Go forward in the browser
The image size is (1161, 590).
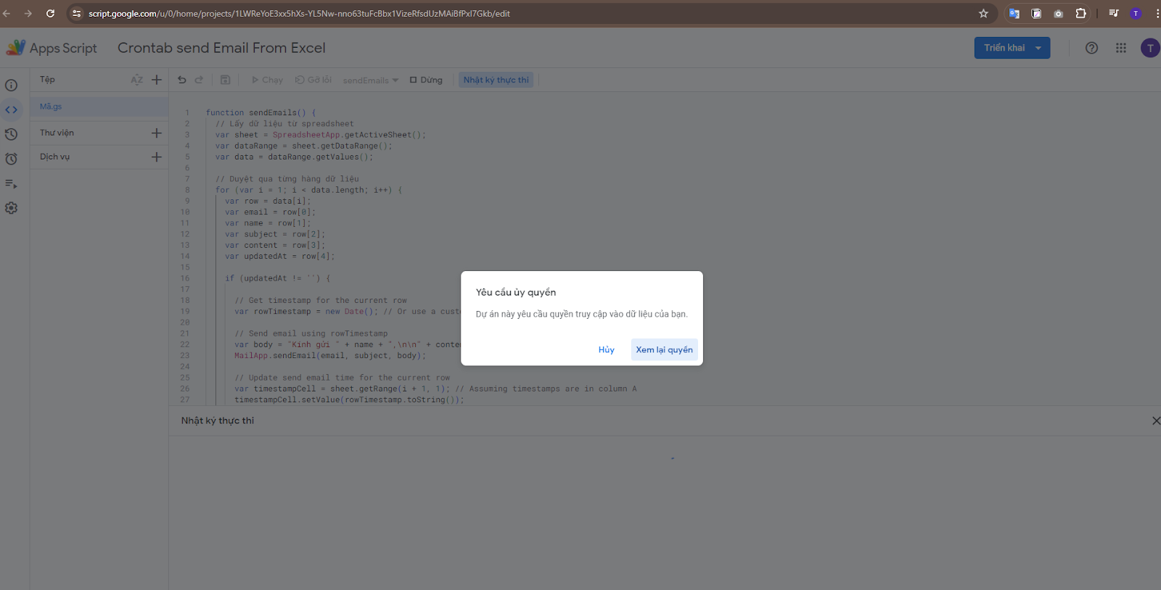pyautogui.click(x=28, y=13)
